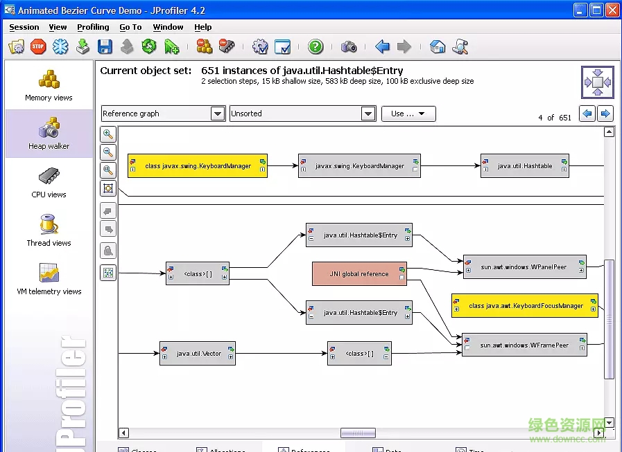
Task: Click the zoom out magnifier button
Action: tap(108, 152)
